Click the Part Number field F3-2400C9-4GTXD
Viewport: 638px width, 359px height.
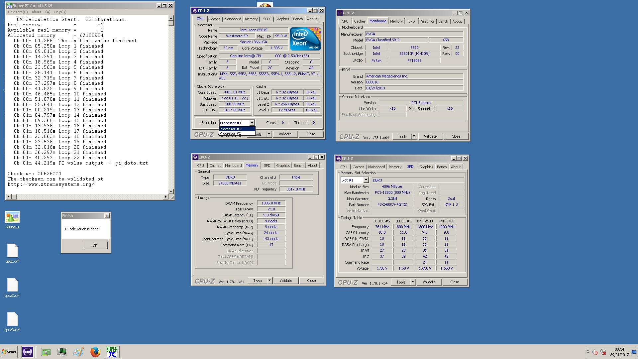(392, 204)
